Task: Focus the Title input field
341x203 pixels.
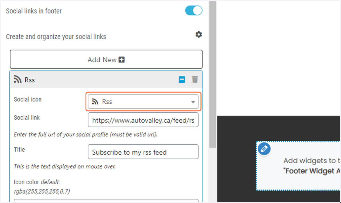Action: [143, 152]
